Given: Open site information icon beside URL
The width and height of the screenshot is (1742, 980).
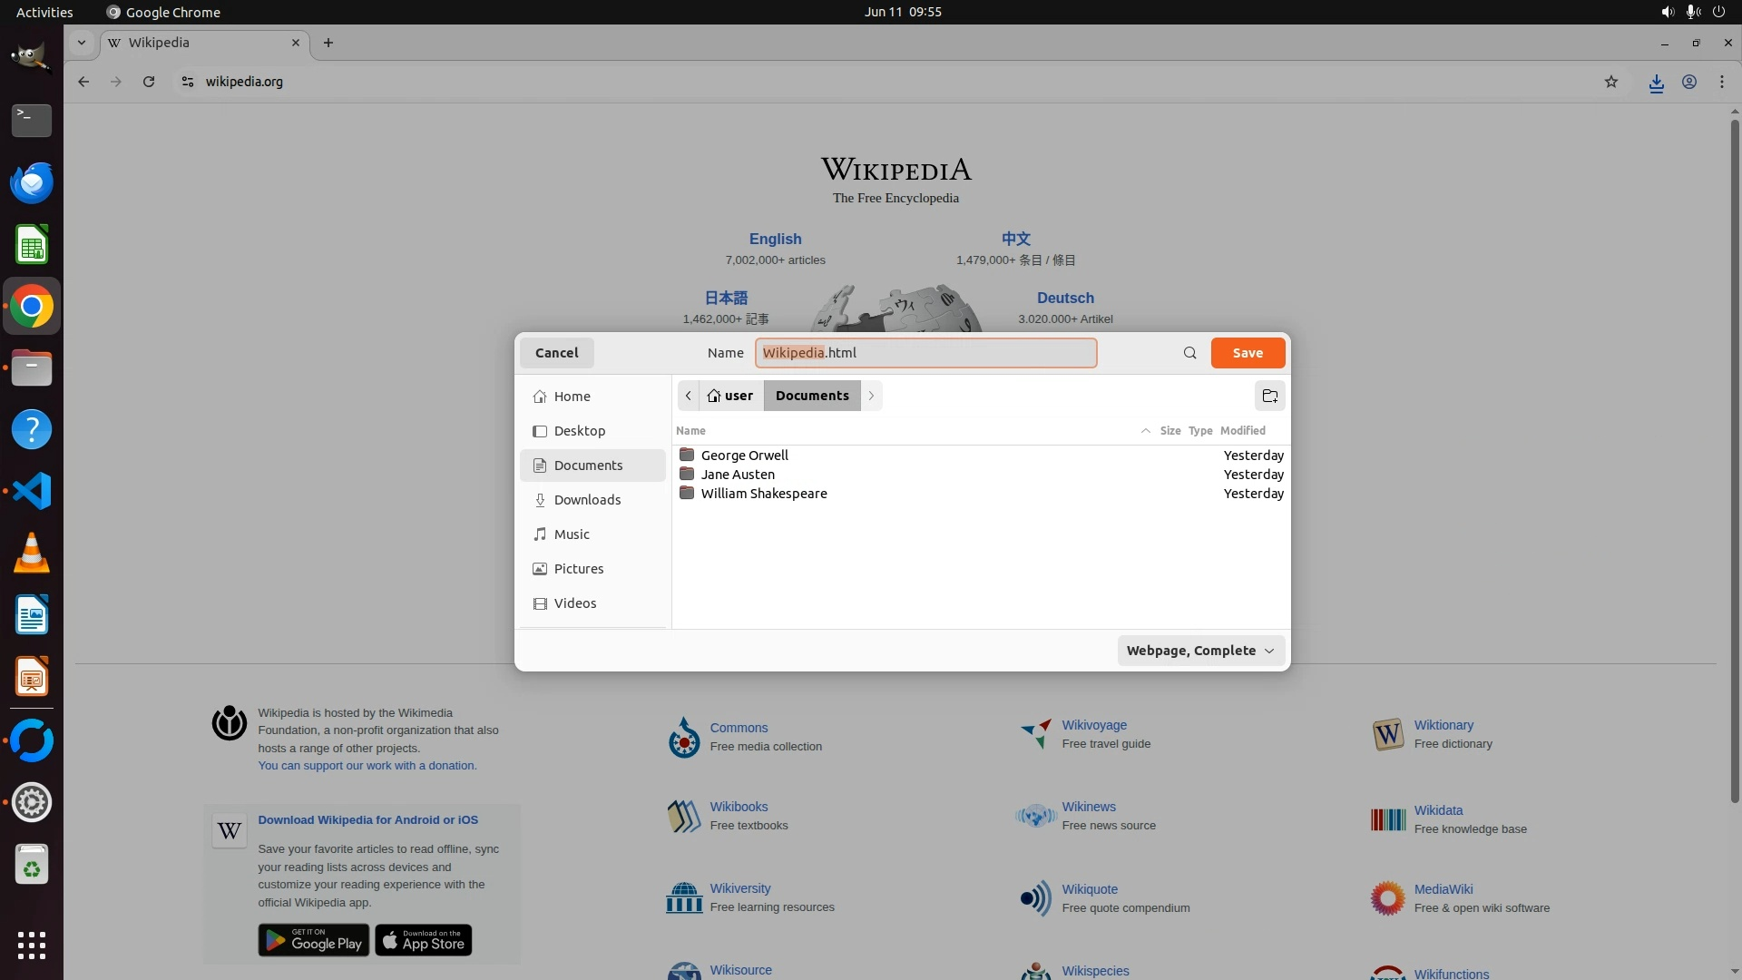Looking at the screenshot, I should pyautogui.click(x=187, y=82).
